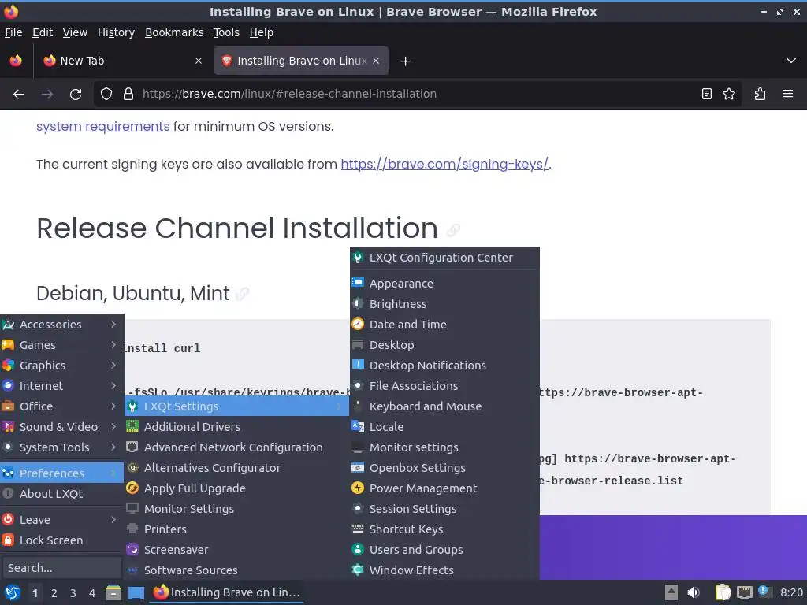Click Lock Screen in the menu
The image size is (807, 605).
pyautogui.click(x=61, y=540)
